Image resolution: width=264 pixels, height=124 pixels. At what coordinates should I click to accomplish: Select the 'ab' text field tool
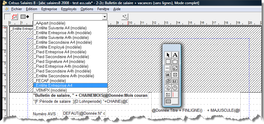tap(168, 75)
